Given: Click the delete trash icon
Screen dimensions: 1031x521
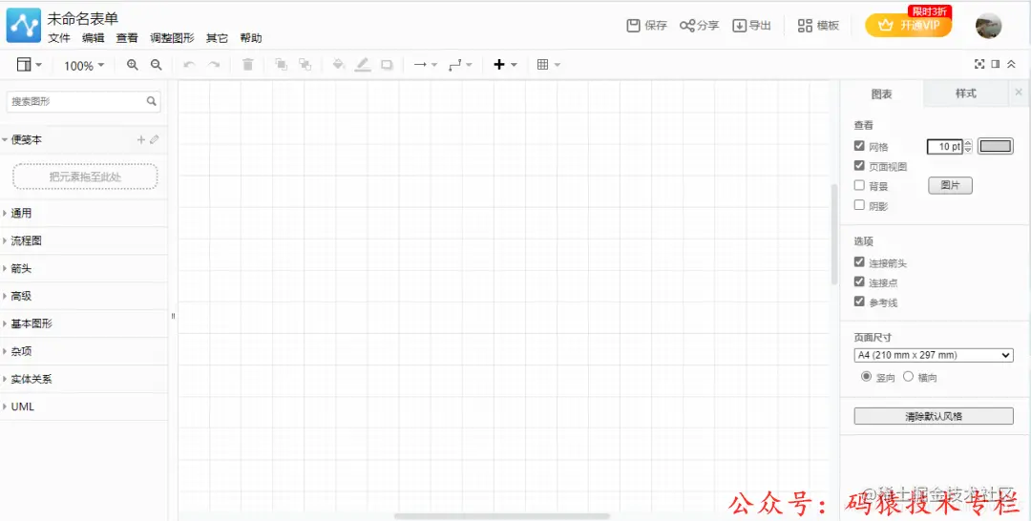Looking at the screenshot, I should coord(248,64).
